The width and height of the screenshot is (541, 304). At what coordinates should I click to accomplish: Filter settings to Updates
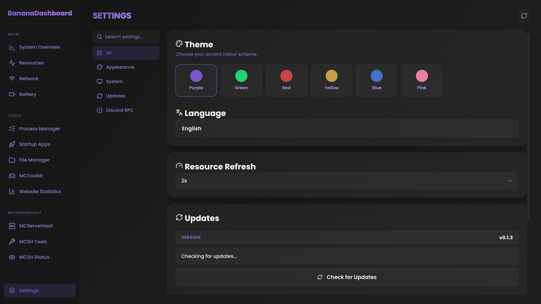(x=126, y=96)
